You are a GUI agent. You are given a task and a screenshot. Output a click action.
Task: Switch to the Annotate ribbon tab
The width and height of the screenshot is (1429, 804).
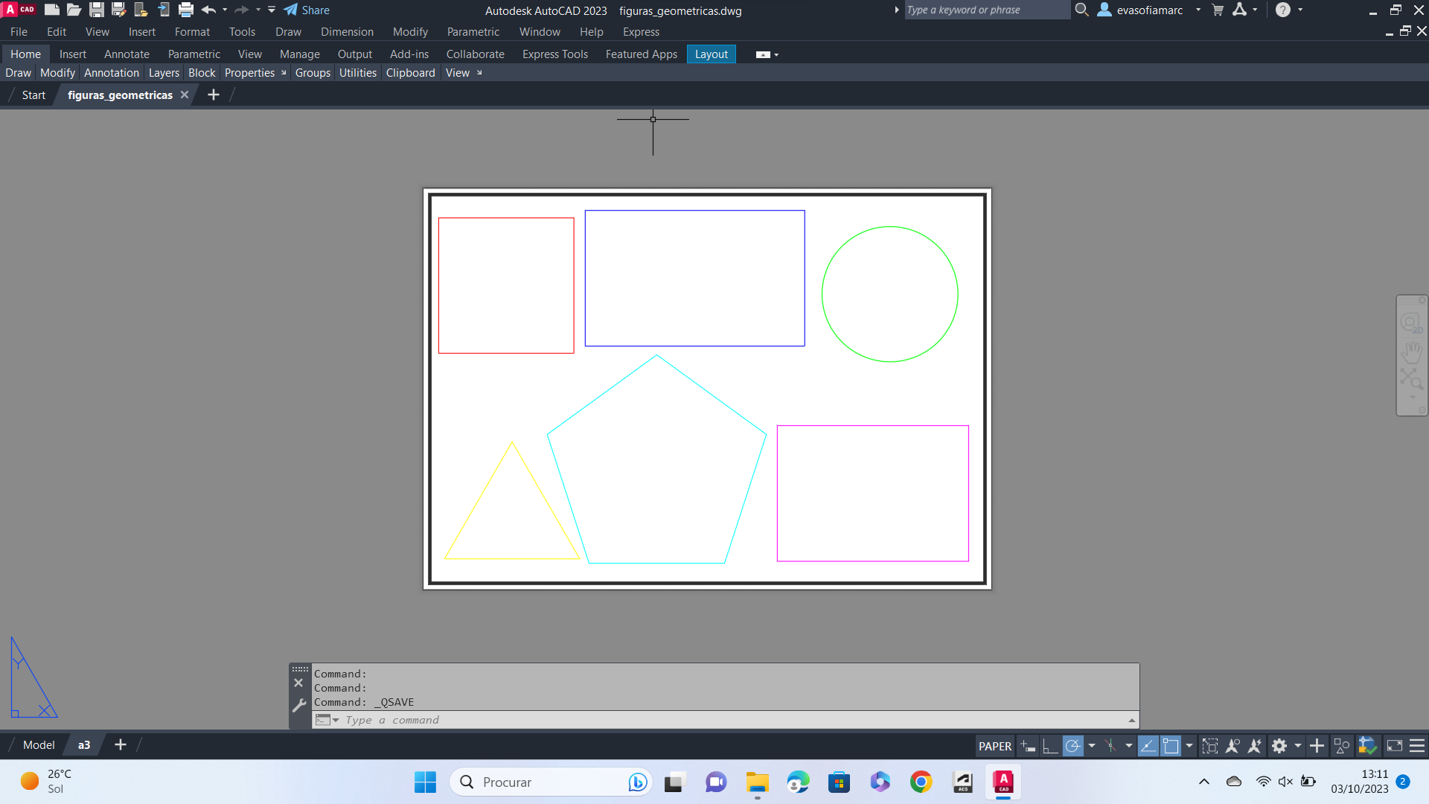[127, 54]
